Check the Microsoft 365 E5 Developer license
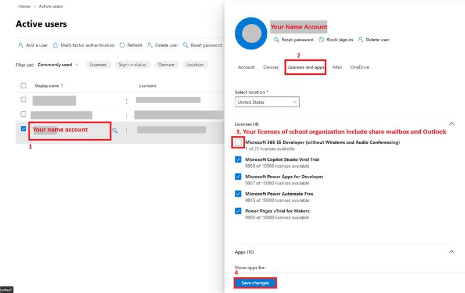 [238, 142]
